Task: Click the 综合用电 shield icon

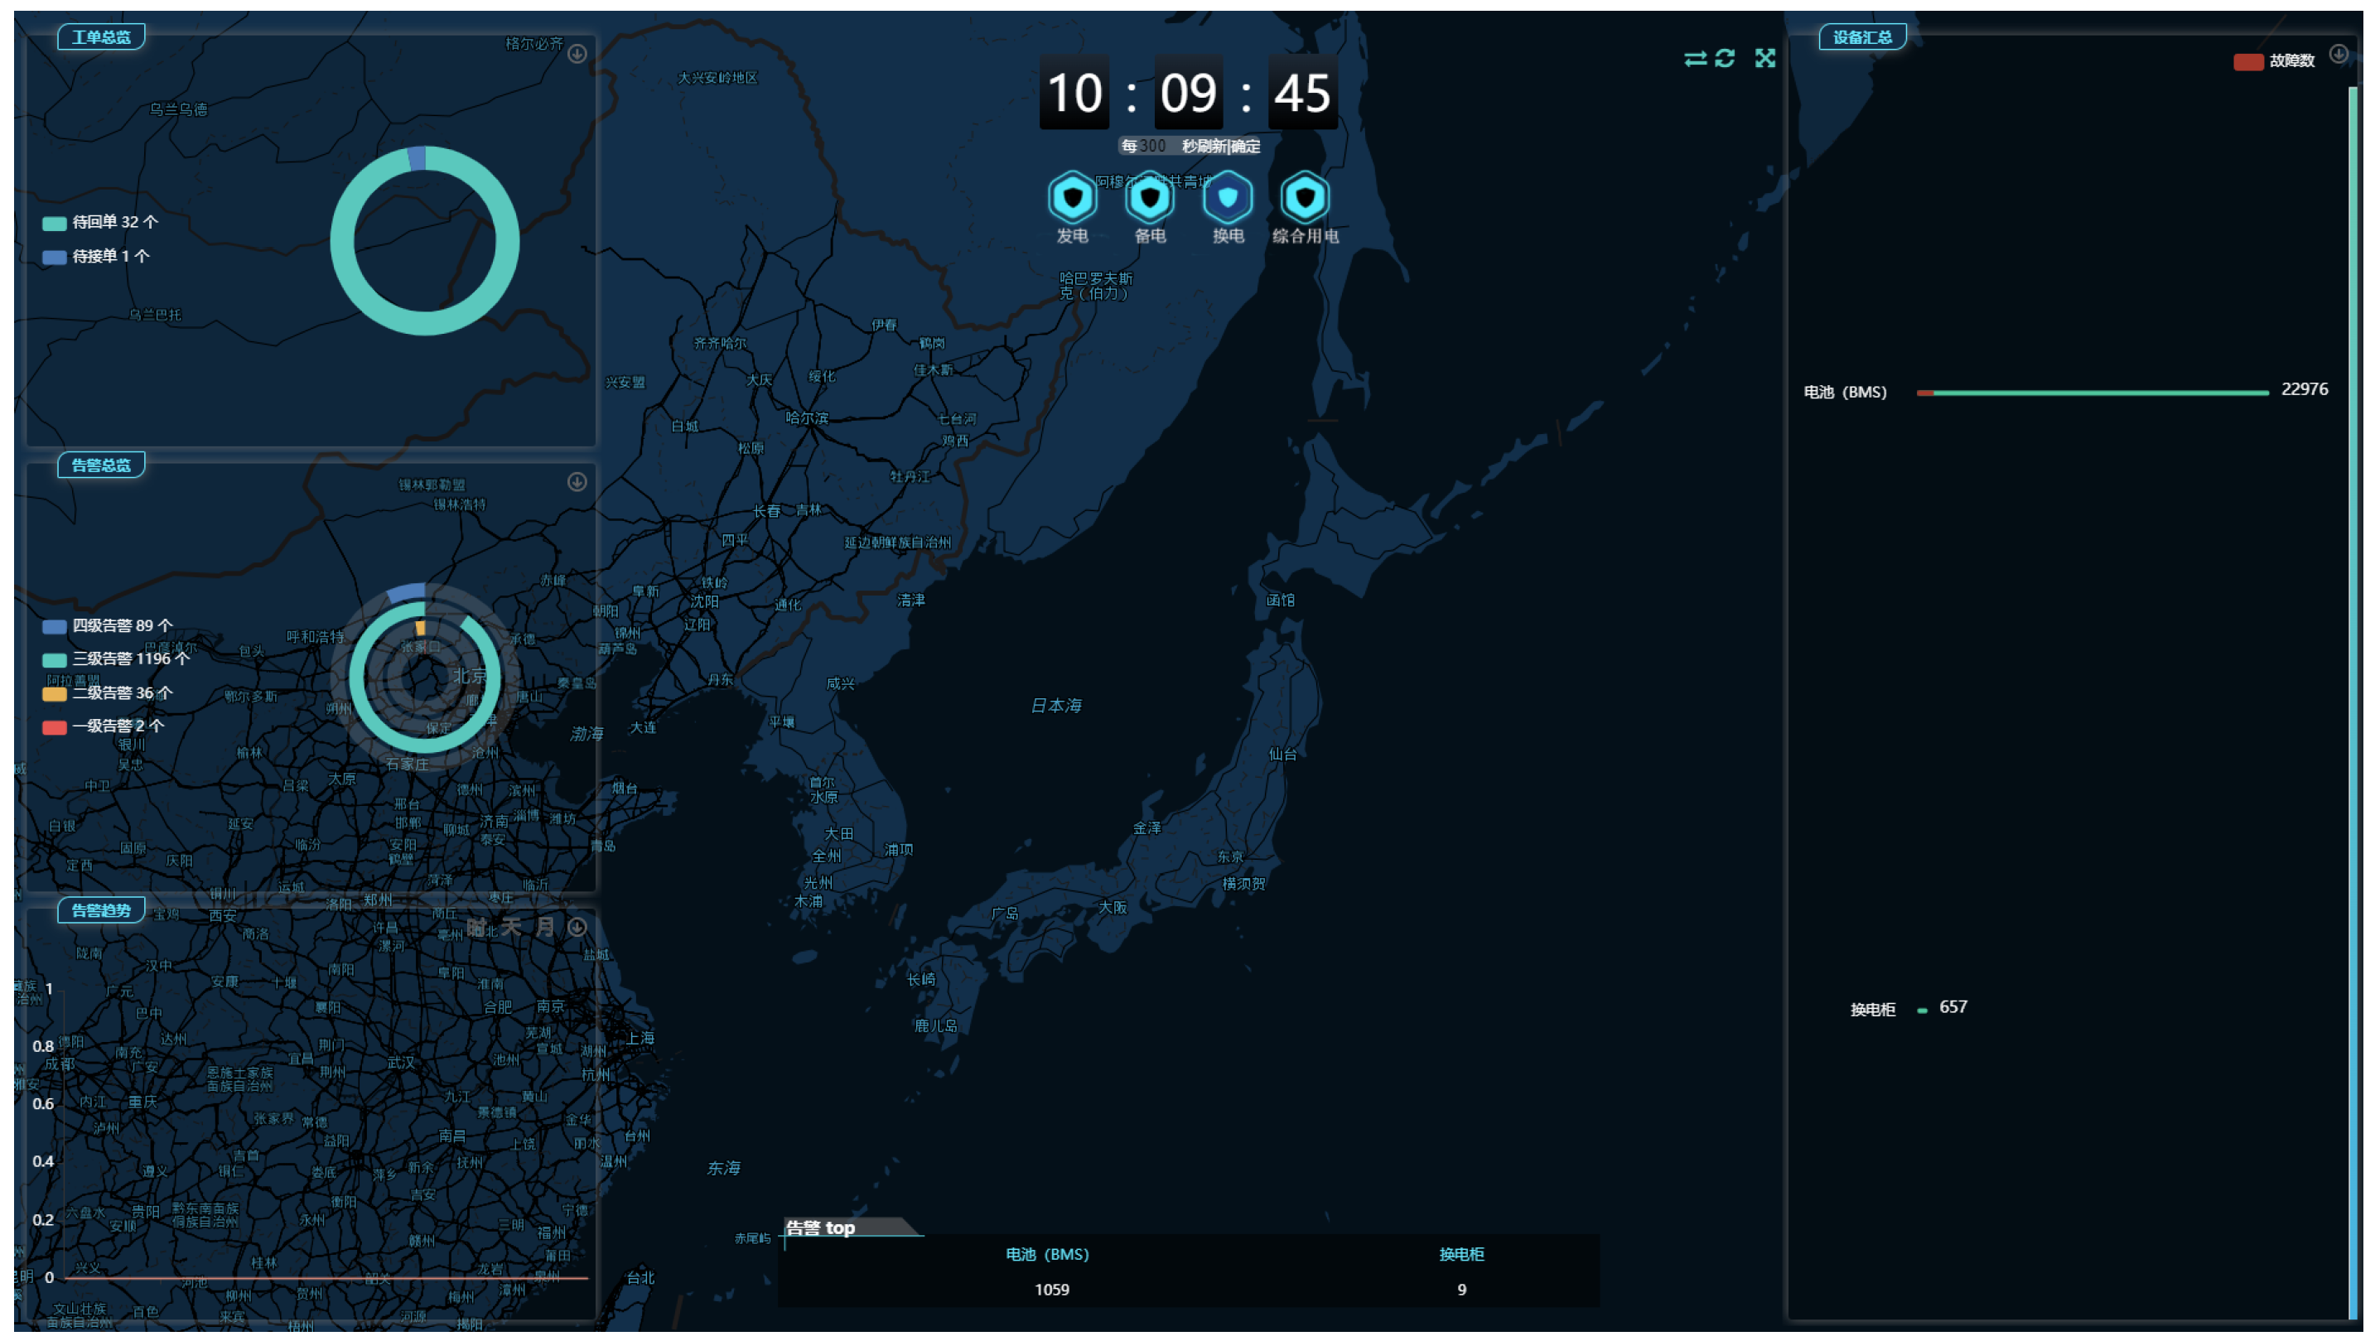Action: point(1305,196)
